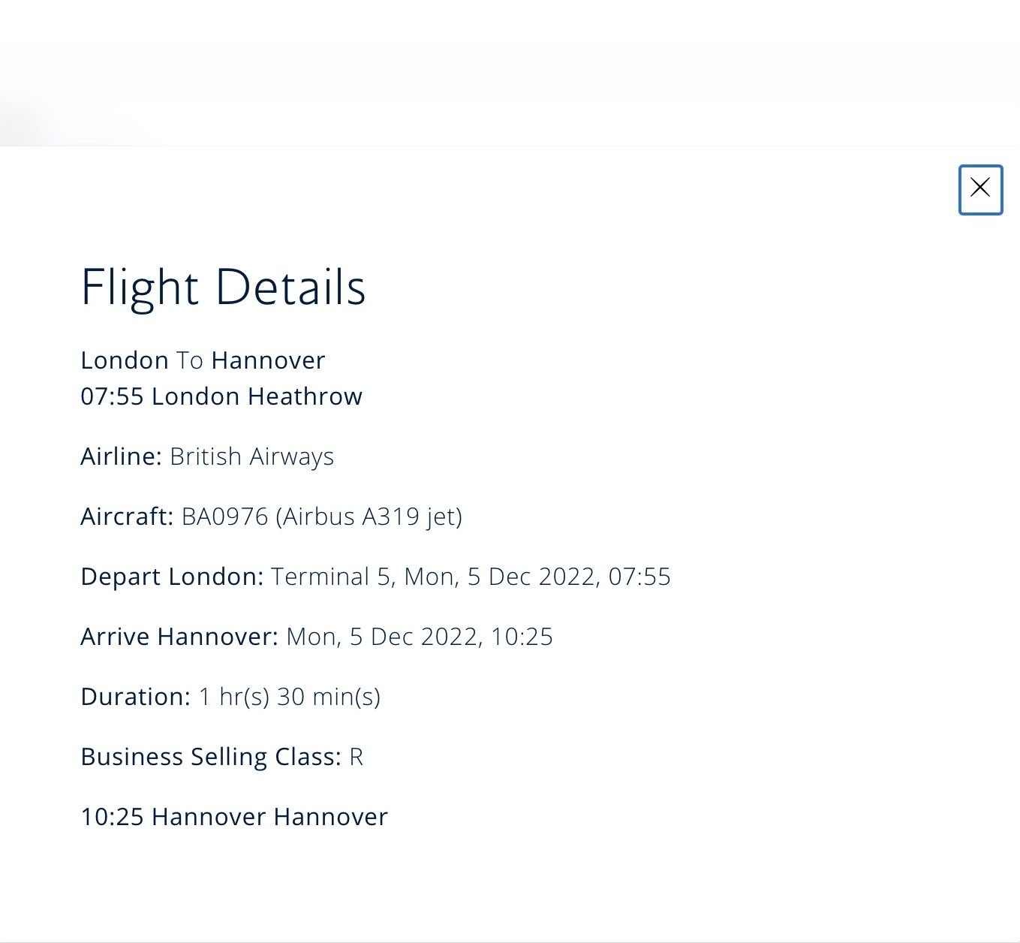
Task: Click the Hannover destination text
Action: (270, 360)
